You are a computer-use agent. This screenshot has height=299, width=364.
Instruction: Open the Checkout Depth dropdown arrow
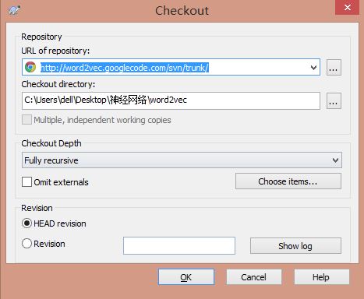pos(335,160)
